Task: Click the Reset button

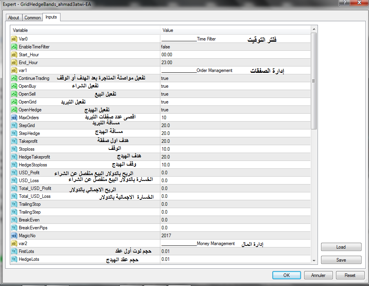Action: coord(350,275)
